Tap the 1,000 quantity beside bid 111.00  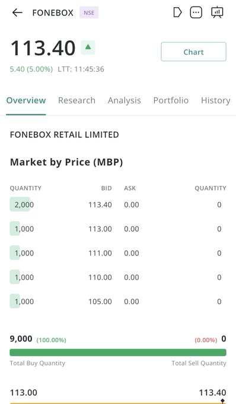(22, 253)
